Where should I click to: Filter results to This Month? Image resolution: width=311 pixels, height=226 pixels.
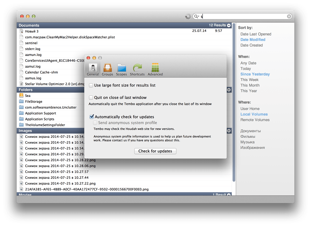[x=250, y=85]
